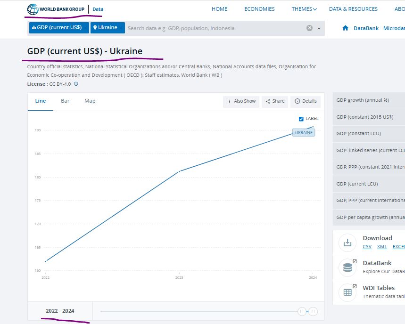Open ECONOMIES navigation item

(259, 9)
